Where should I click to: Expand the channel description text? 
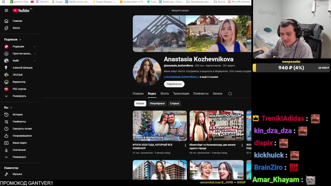207,71
